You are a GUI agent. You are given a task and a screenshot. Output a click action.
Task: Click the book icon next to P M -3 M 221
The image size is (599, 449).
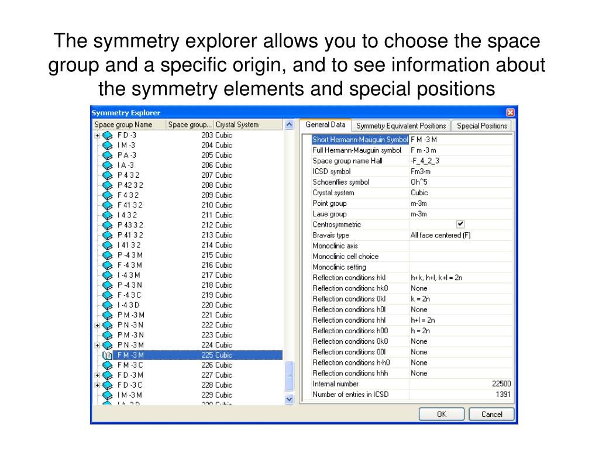coord(108,315)
